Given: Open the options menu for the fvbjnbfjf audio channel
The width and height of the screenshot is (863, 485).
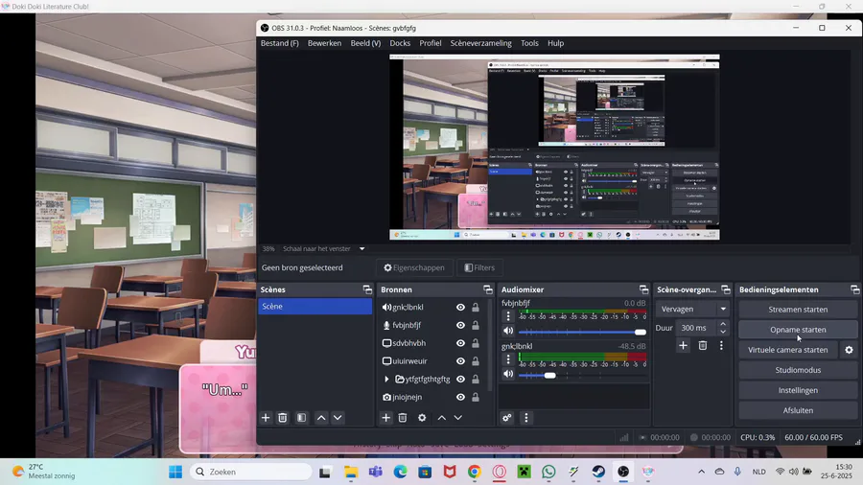Looking at the screenshot, I should tap(508, 316).
